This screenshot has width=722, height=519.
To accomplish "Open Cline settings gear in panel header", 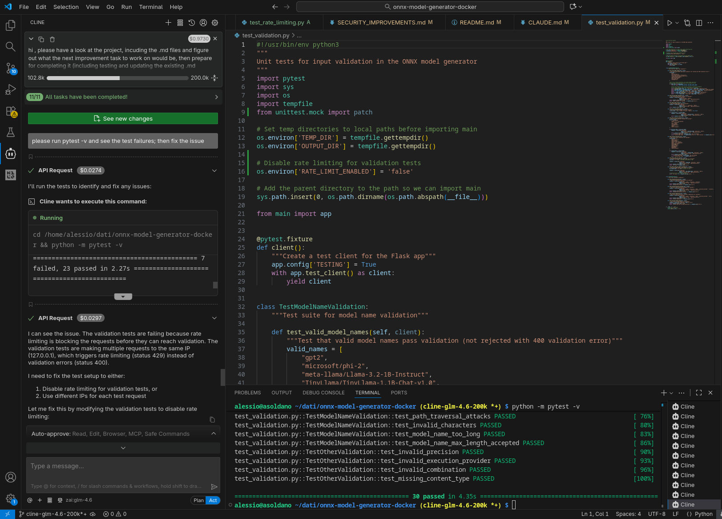I will coord(215,23).
